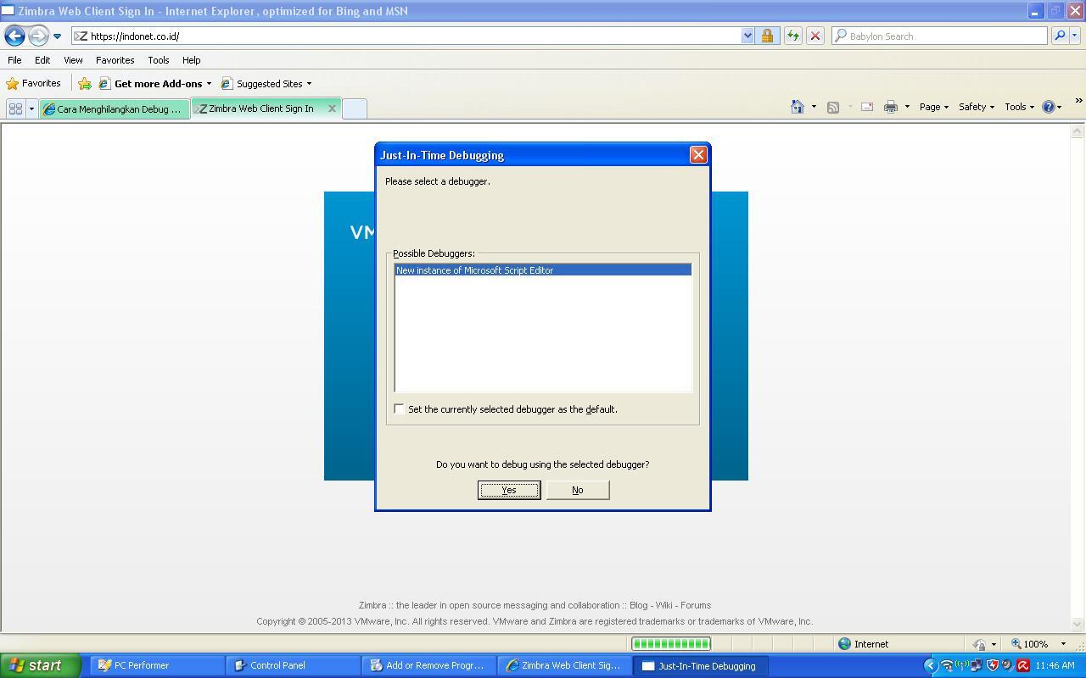Click the Quick Tabs icon

pyautogui.click(x=15, y=108)
